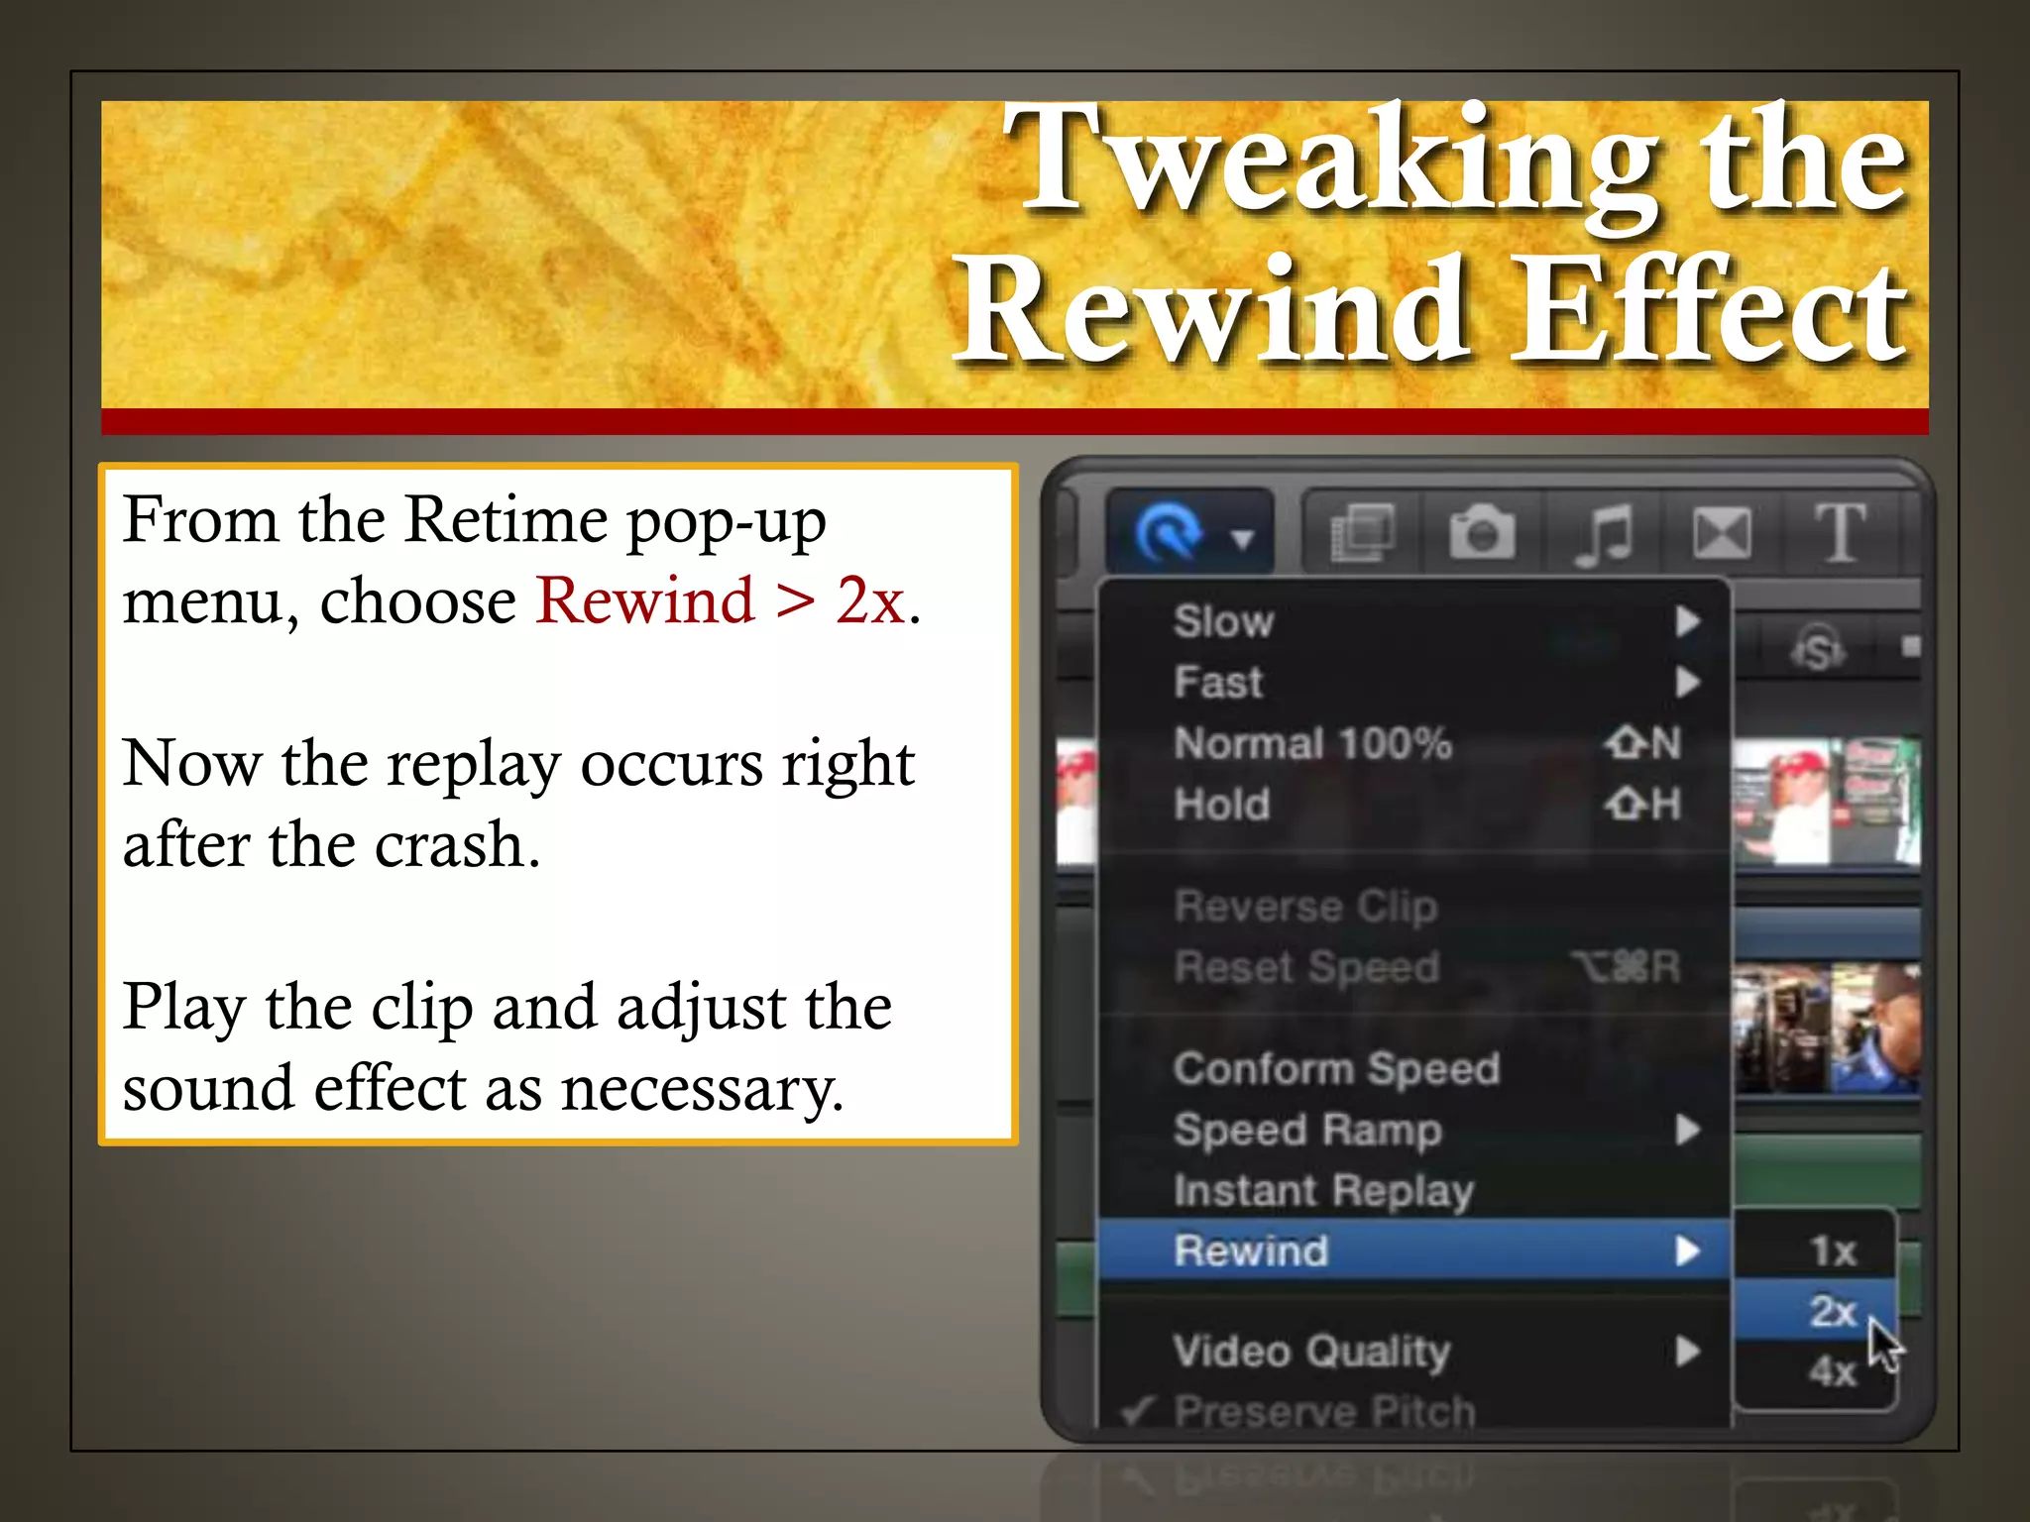Open the Transitions browser icon
Image resolution: width=2030 pixels, height=1522 pixels.
1722,533
